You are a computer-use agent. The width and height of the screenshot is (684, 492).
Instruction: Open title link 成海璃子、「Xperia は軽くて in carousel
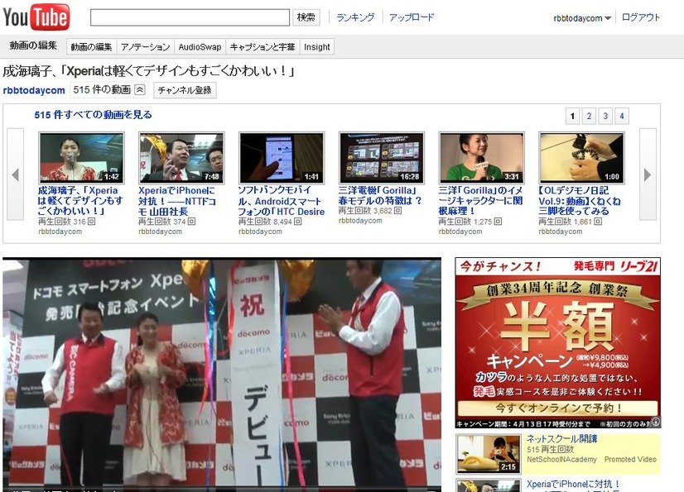(x=80, y=200)
